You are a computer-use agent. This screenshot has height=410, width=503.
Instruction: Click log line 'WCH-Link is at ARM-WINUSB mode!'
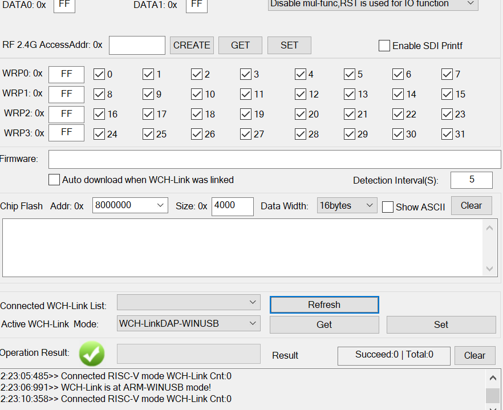point(106,387)
